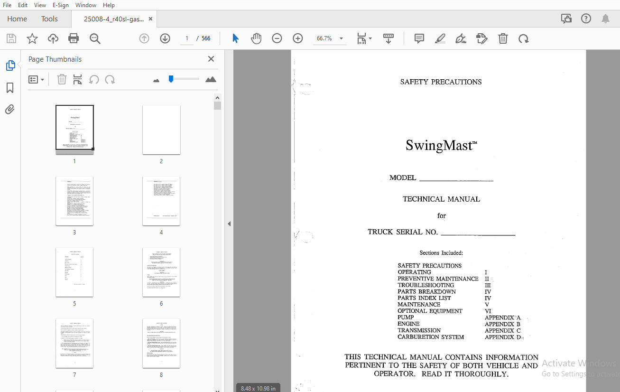Open thumbnail panel options dropdown
620x392 pixels.
click(x=36, y=79)
